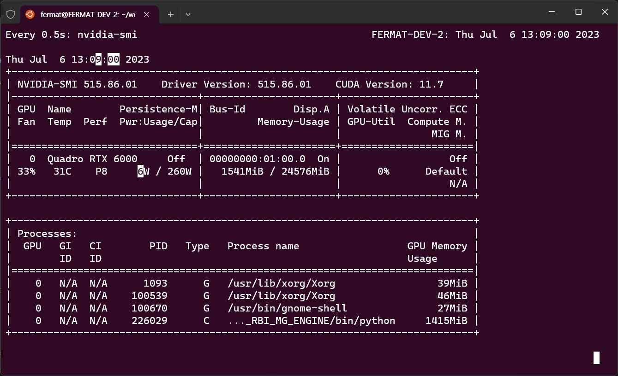Click the Compute mode value 'Default'

[446, 171]
